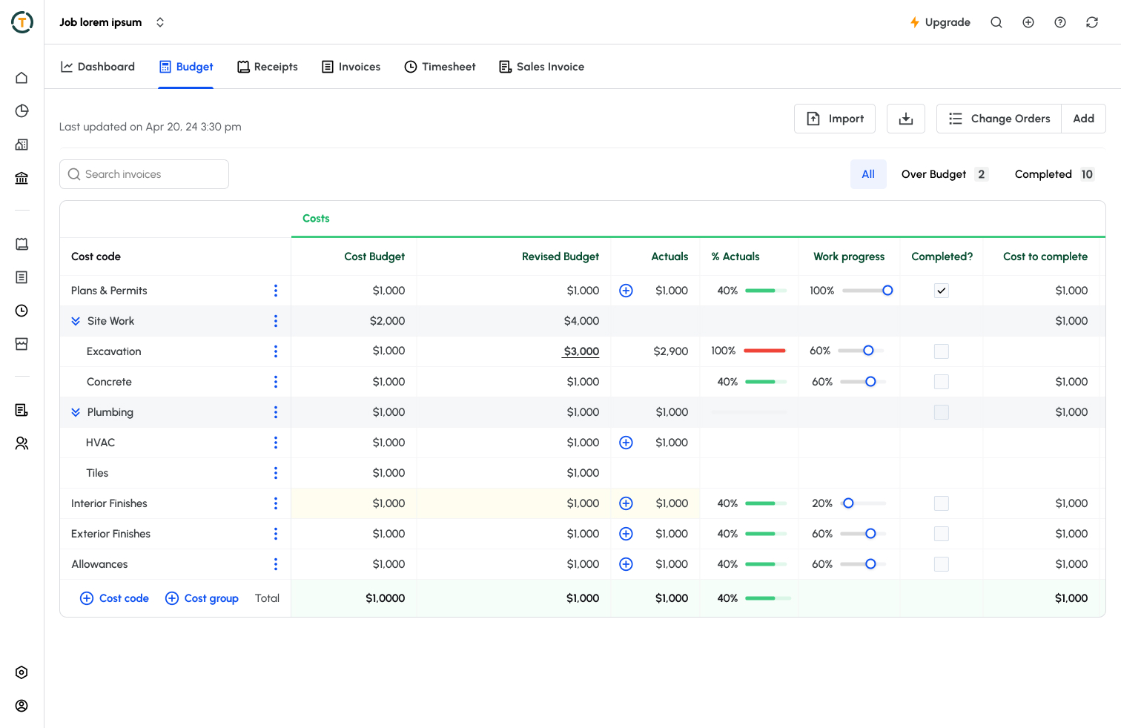Open the users sidebar icon
The image size is (1121, 728).
(x=22, y=443)
